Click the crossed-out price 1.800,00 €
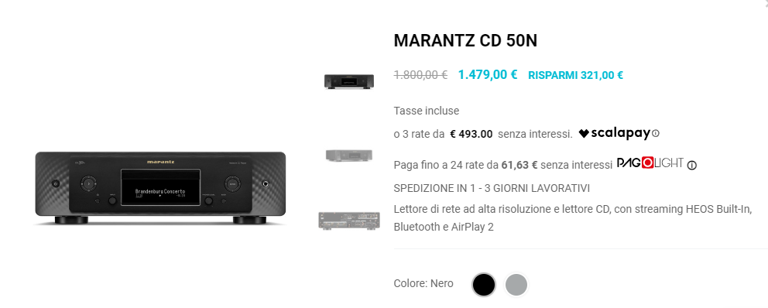 click(420, 75)
